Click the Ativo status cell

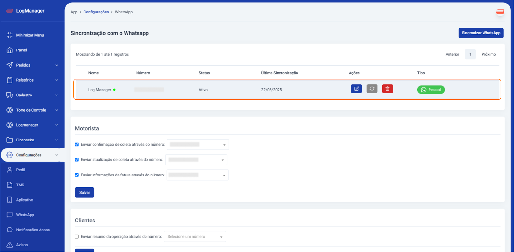203,90
